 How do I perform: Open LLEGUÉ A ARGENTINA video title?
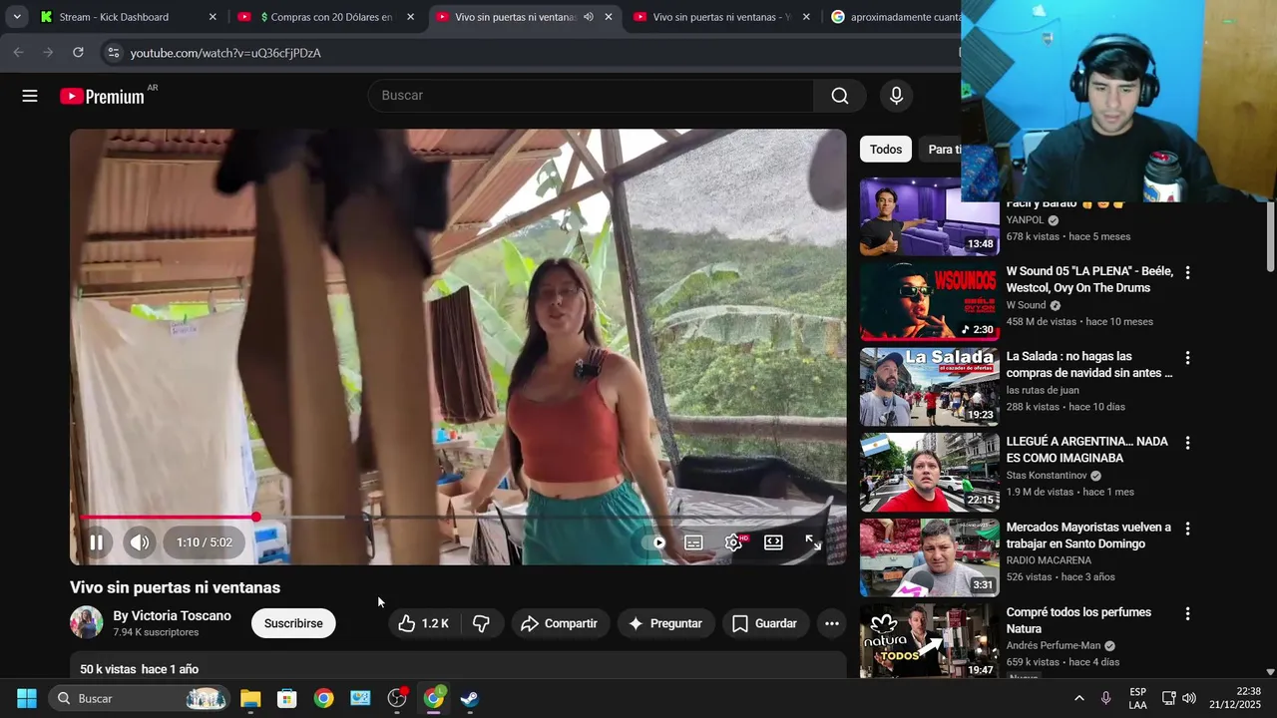coord(1087,450)
